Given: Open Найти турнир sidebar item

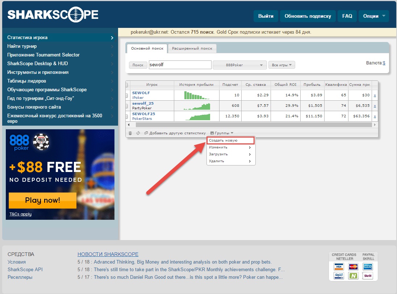Looking at the screenshot, I should pos(60,46).
